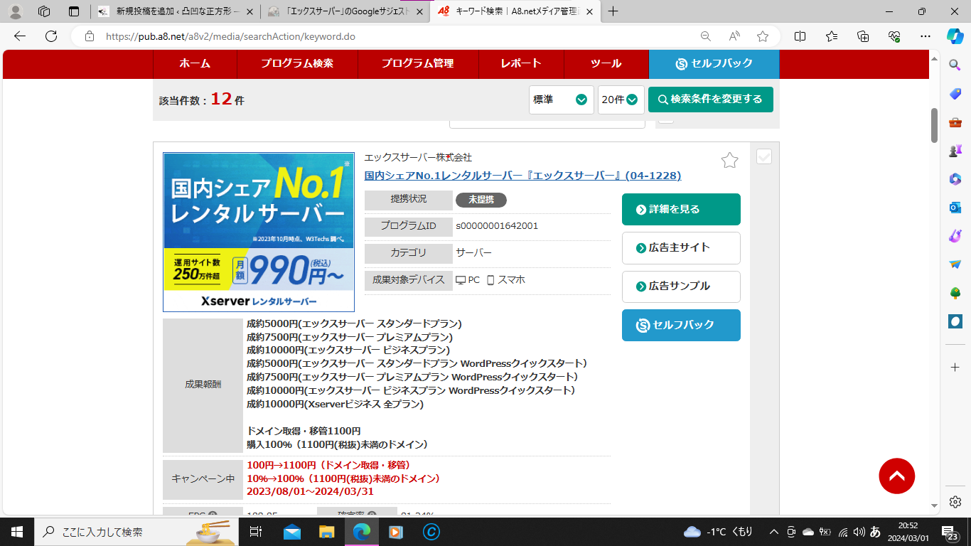The width and height of the screenshot is (971, 546).
Task: Jump to page top with red arrow
Action: 896,476
